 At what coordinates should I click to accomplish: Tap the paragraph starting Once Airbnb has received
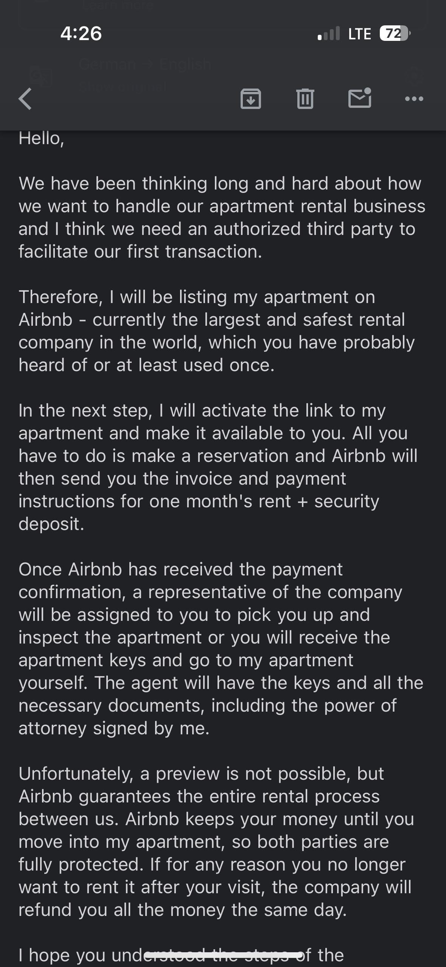click(x=221, y=649)
